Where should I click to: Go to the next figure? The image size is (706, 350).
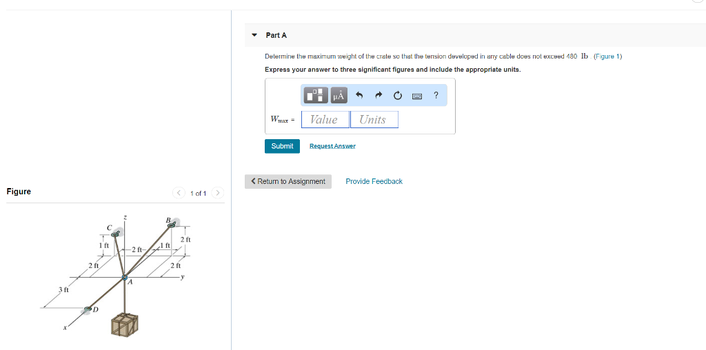tap(217, 193)
